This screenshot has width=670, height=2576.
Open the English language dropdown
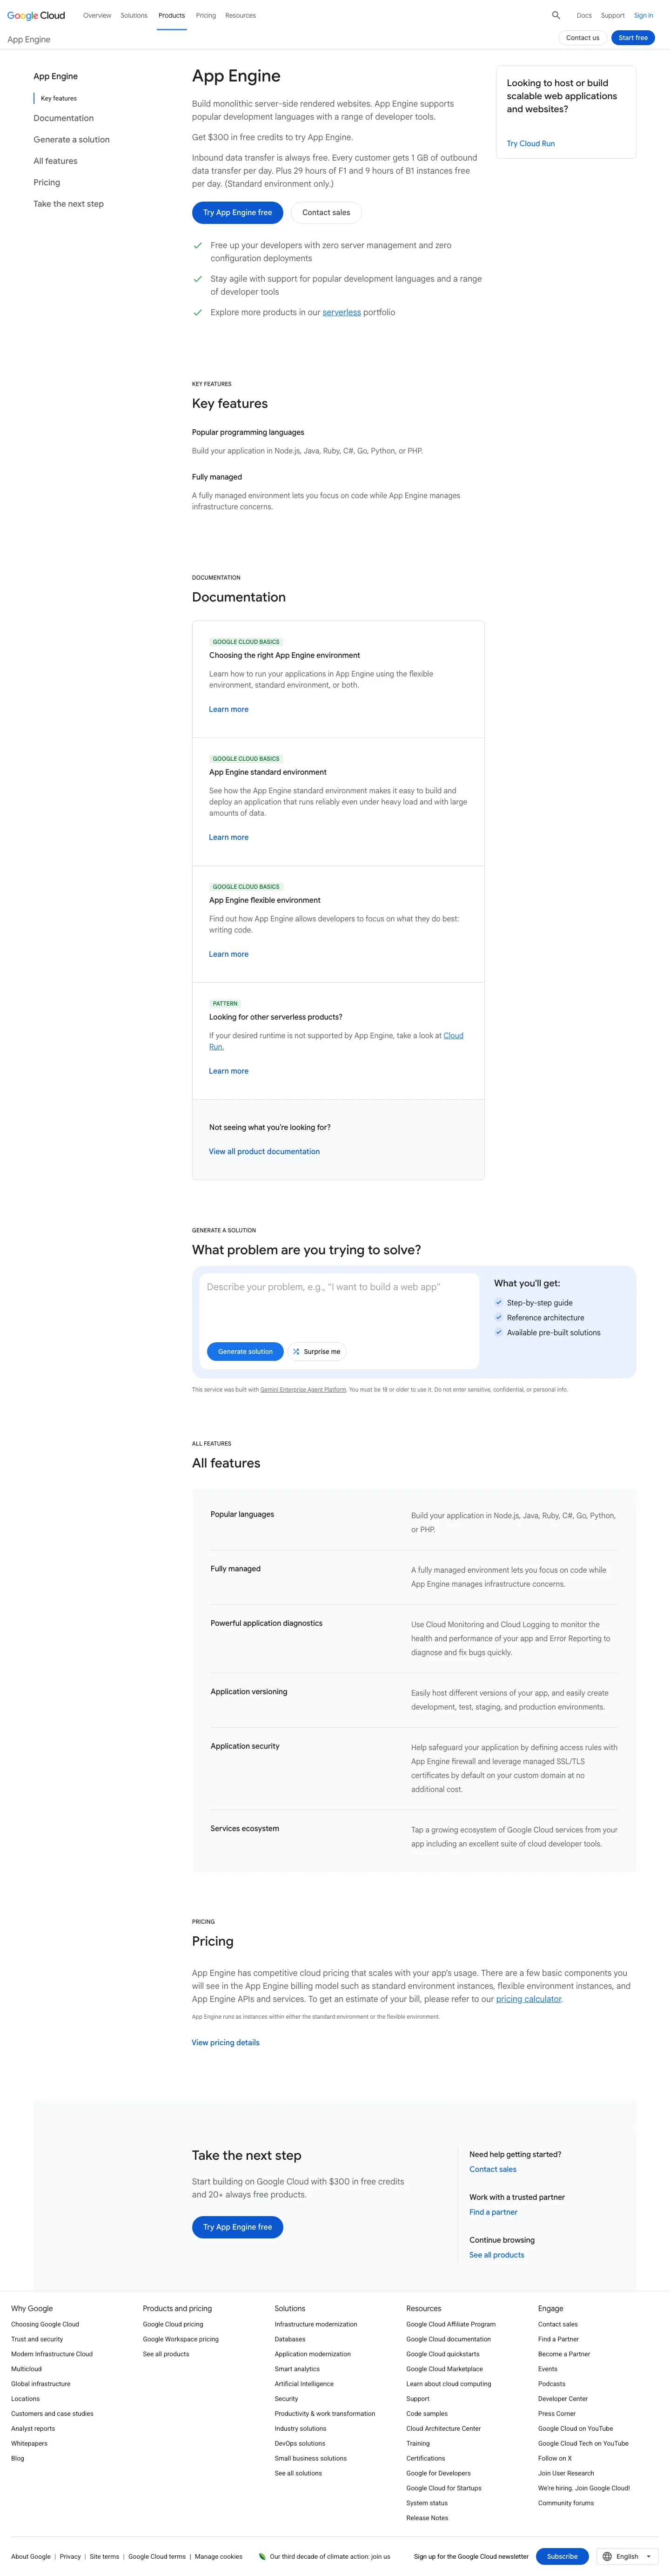coord(627,2556)
